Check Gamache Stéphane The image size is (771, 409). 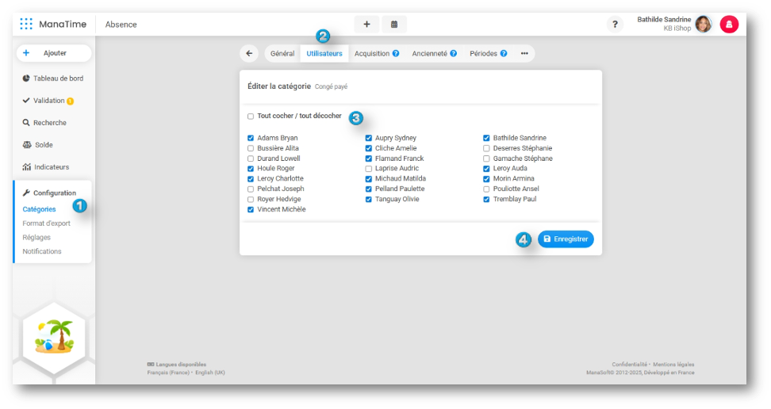[486, 159]
